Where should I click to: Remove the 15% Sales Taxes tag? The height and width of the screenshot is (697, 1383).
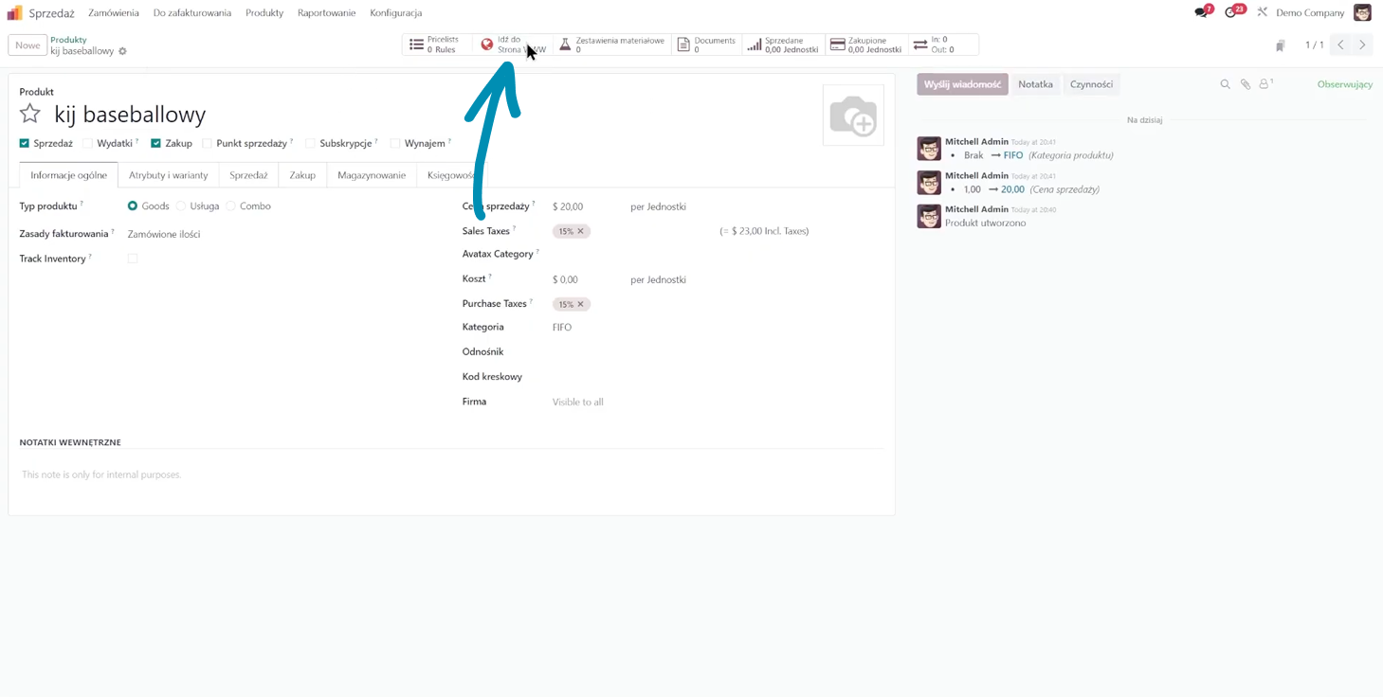click(x=581, y=231)
